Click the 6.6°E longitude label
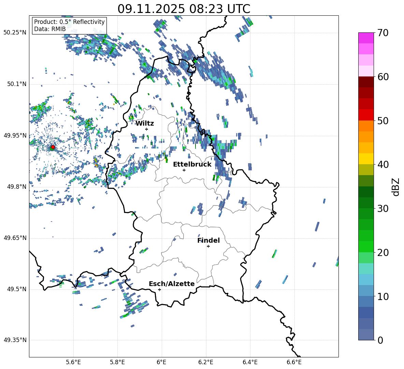 tap(294, 362)
